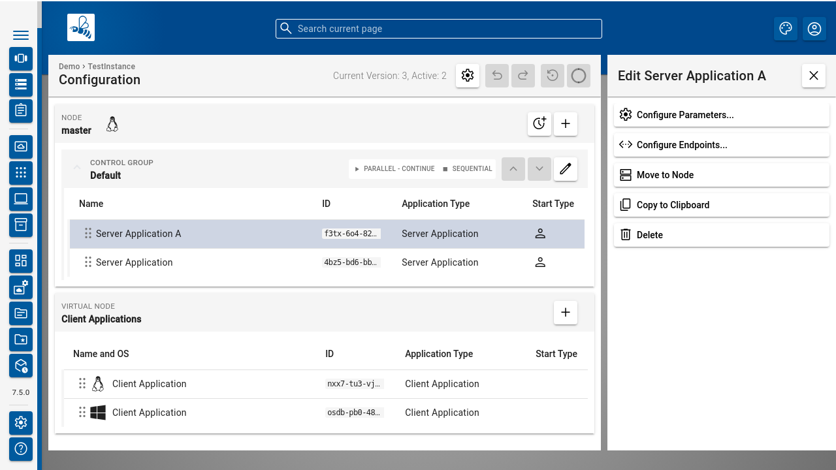
Task: Click the ID 4bz5-bd6-bb chip
Action: [x=351, y=262]
